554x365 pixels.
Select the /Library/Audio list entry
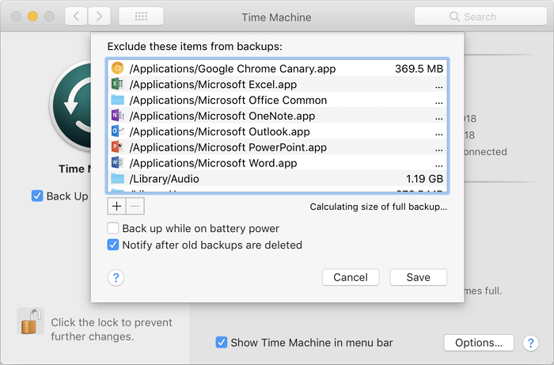click(277, 179)
